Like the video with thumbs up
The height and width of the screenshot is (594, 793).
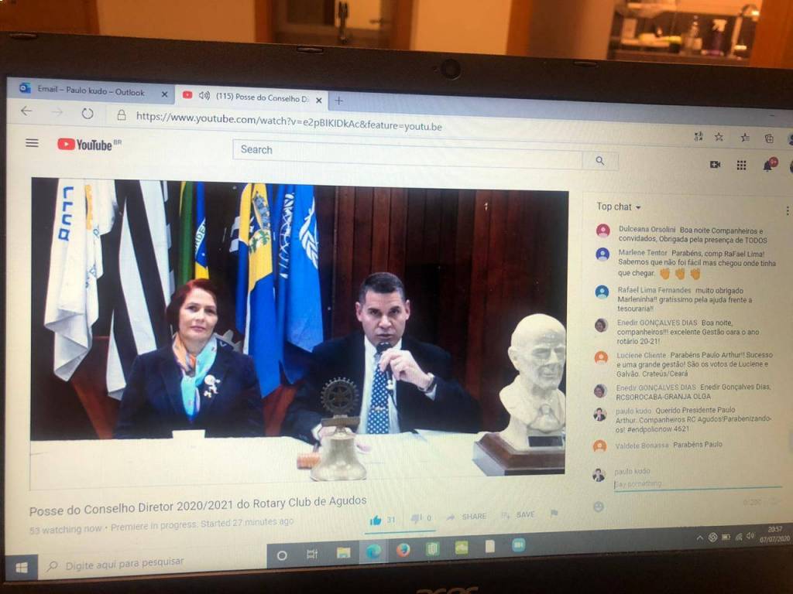pos(376,520)
